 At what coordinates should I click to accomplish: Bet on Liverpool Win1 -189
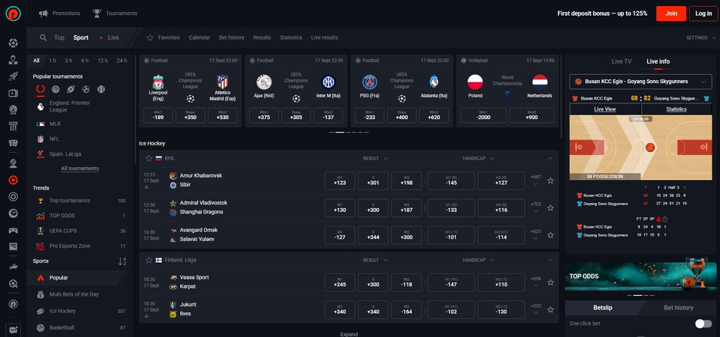click(x=158, y=115)
